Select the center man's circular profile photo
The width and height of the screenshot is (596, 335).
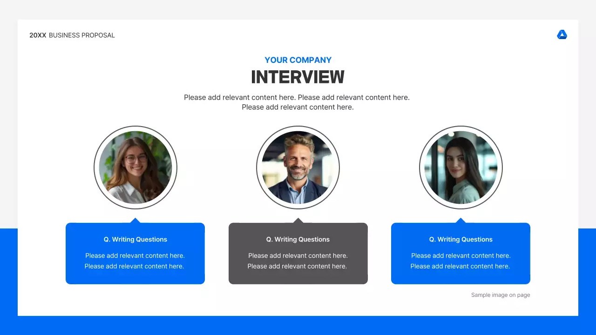coord(298,167)
